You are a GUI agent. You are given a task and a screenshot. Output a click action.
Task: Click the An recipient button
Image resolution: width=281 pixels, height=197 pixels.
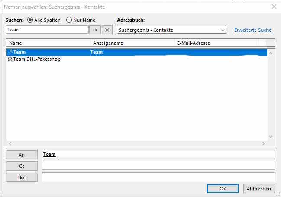[x=22, y=154]
